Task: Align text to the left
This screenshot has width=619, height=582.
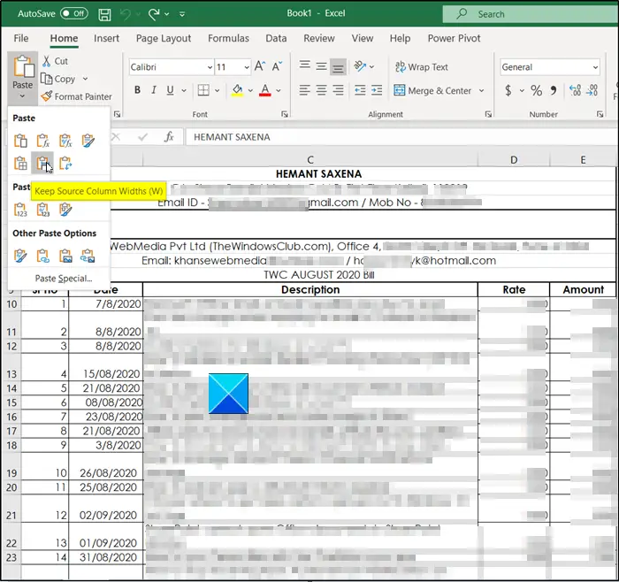Action: [x=304, y=90]
